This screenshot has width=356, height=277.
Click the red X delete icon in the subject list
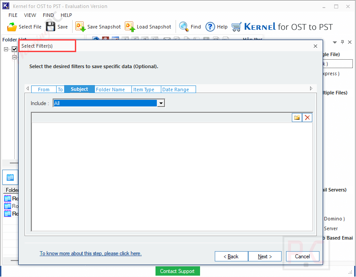pyautogui.click(x=307, y=118)
